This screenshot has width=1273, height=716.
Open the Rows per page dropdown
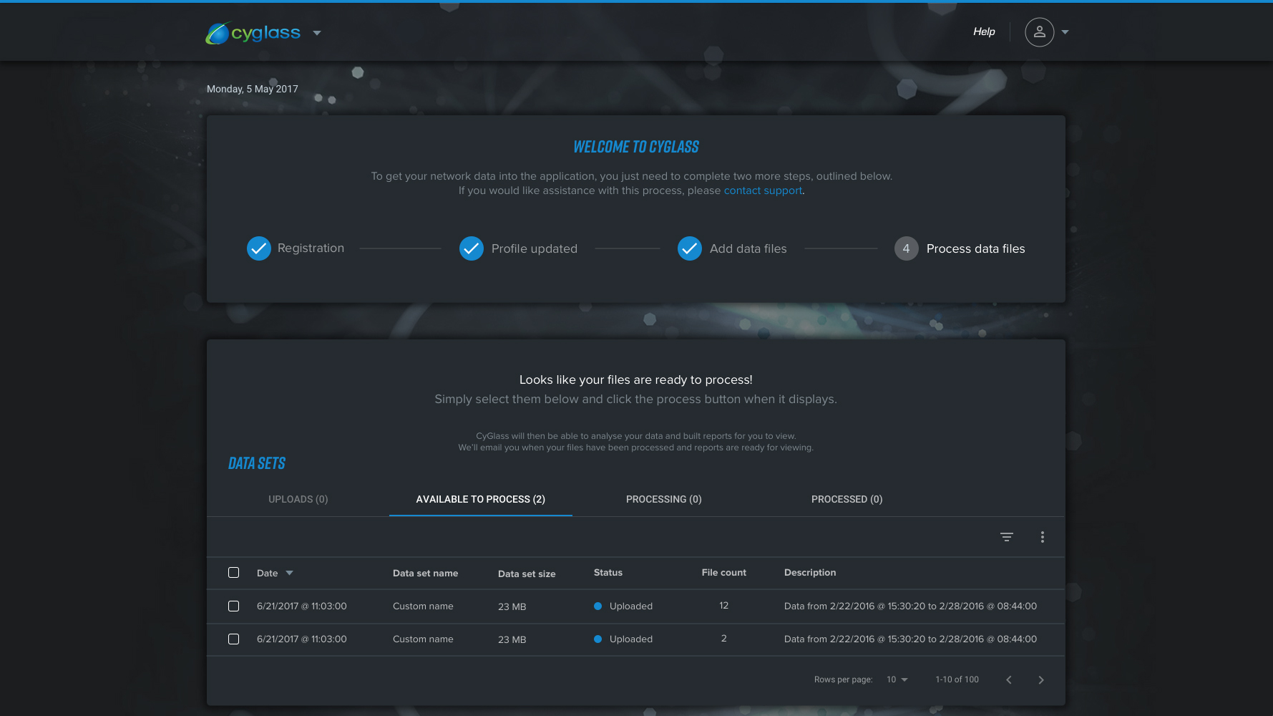897,679
